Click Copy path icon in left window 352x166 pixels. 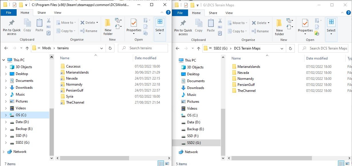click(48, 27)
